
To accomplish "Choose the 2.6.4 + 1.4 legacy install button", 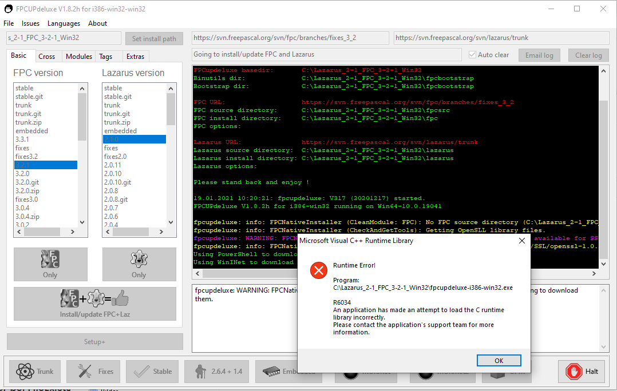I will point(217,372).
